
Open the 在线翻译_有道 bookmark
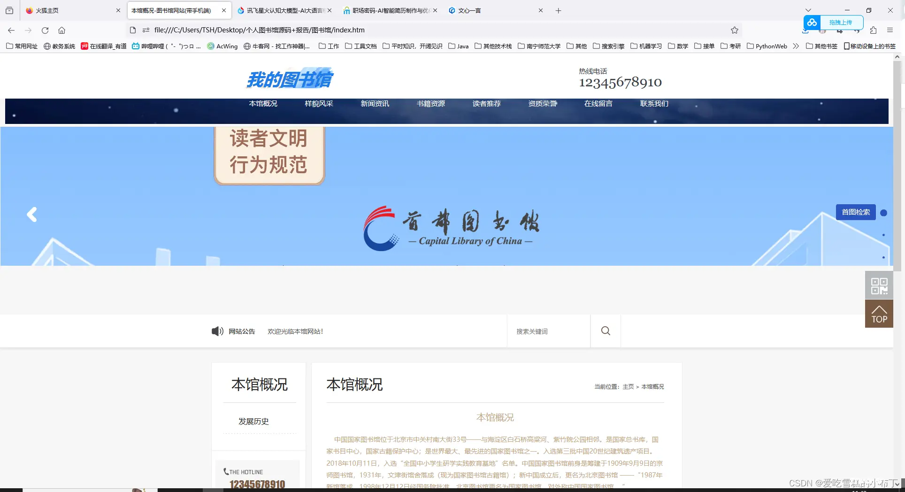pos(103,46)
